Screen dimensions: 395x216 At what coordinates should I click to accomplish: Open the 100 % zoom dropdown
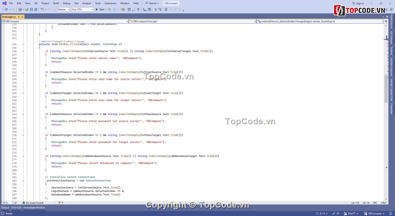(x=7, y=203)
